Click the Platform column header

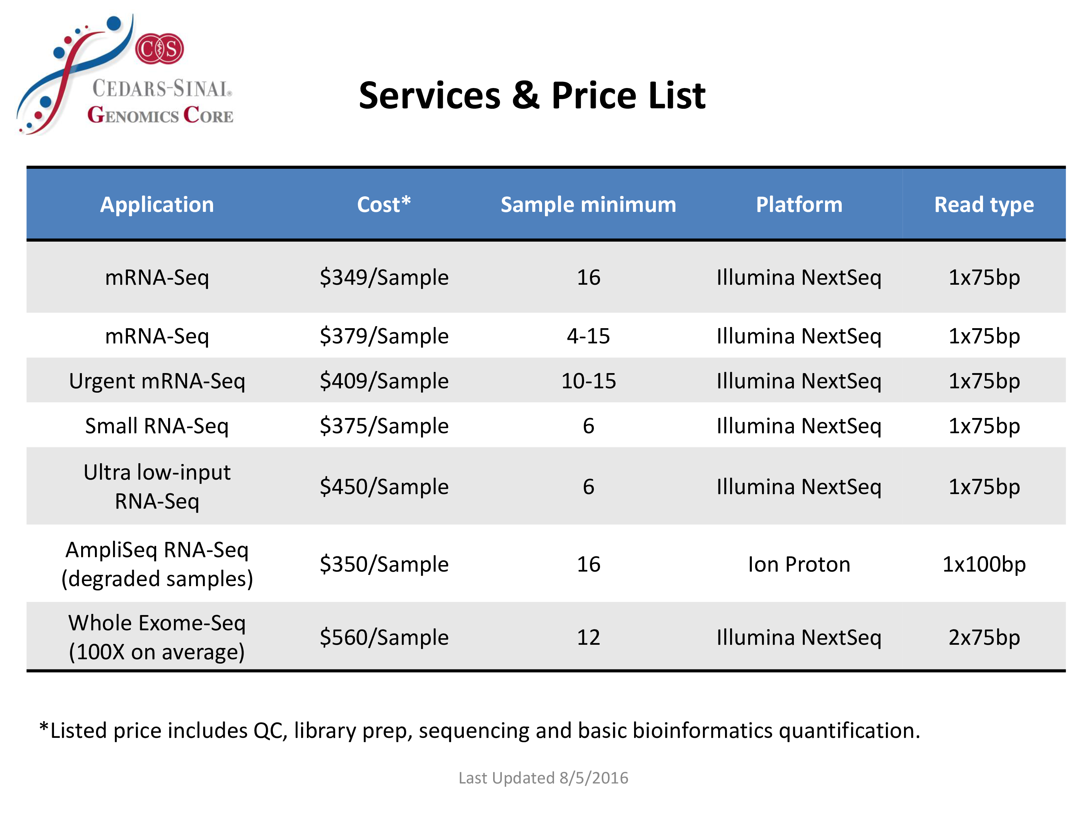point(799,204)
